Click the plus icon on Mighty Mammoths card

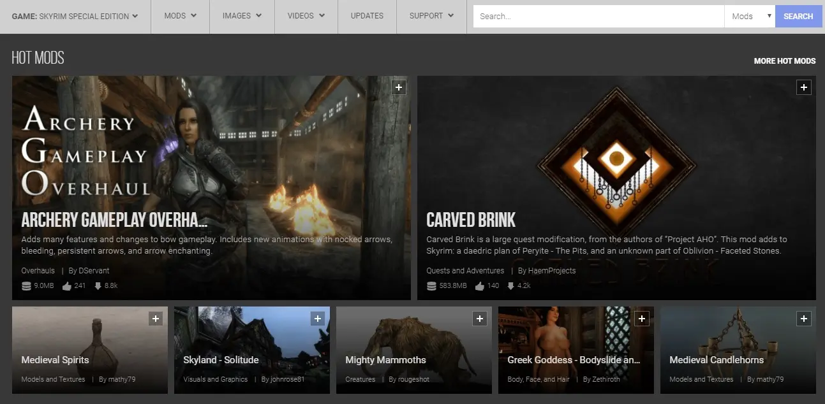tap(480, 318)
